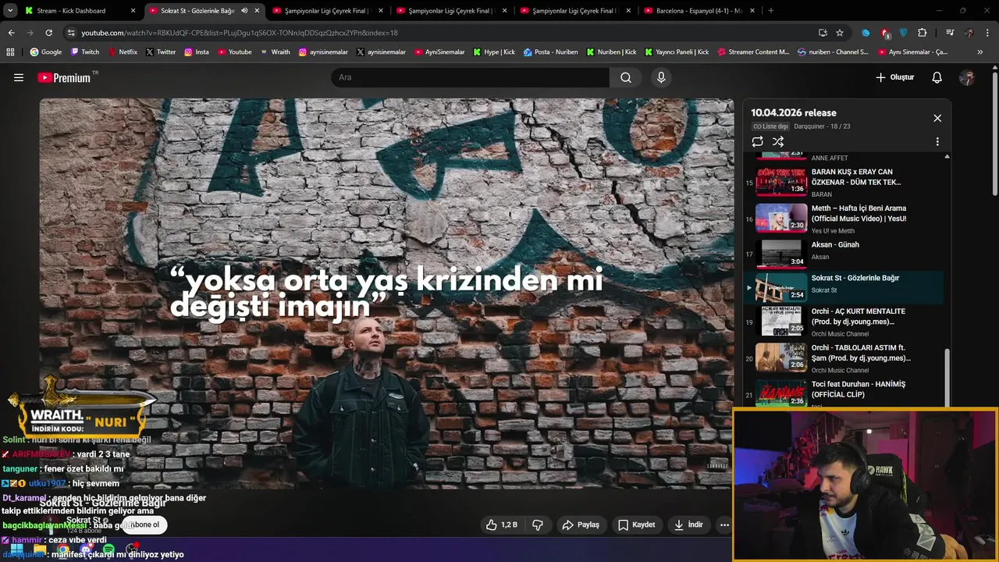Open the Hype | Kick bookmark
The height and width of the screenshot is (562, 999).
tap(493, 52)
